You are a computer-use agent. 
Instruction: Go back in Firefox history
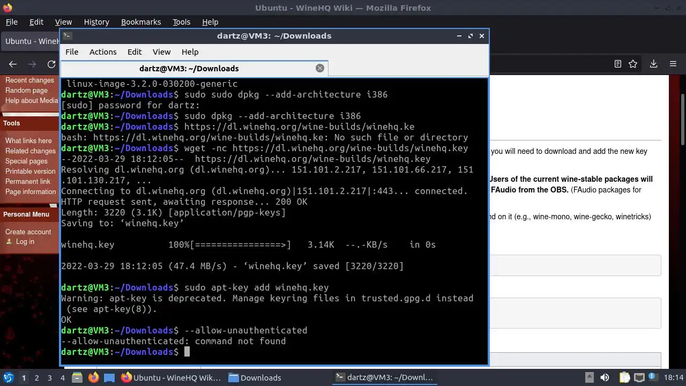13,64
